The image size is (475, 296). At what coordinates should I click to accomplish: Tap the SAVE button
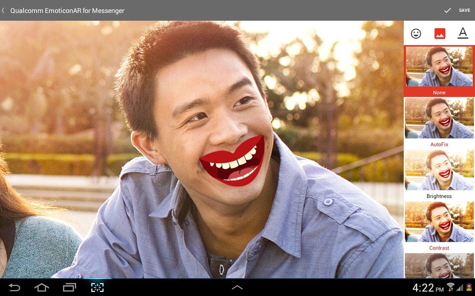pyautogui.click(x=465, y=10)
